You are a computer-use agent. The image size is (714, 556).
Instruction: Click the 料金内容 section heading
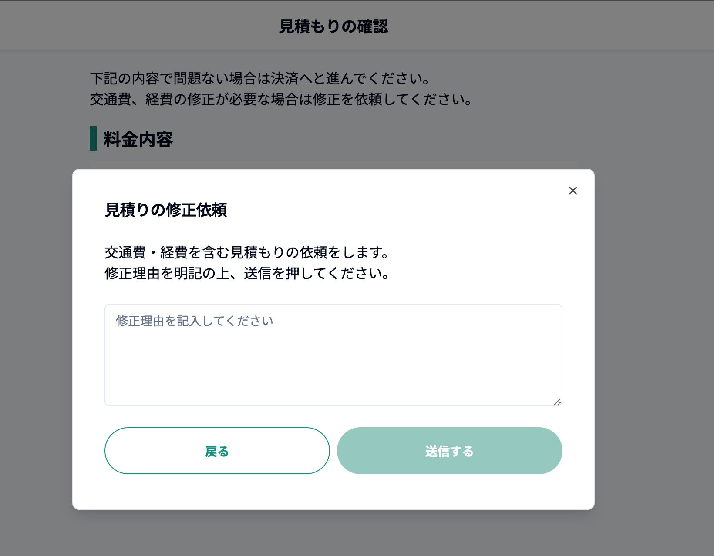138,140
